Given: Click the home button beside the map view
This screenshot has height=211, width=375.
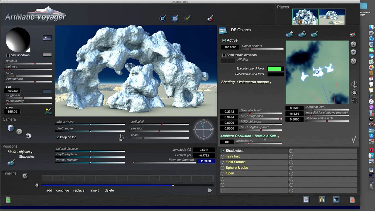Looking at the screenshot, I should coord(353,44).
